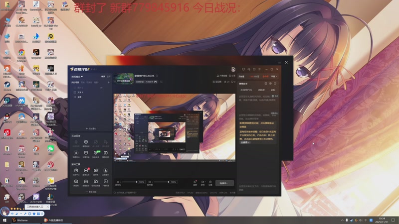Image resolution: width=399 pixels, height=224 pixels.
Task: Click the 开播提醒 bell option
Action: pos(221,76)
